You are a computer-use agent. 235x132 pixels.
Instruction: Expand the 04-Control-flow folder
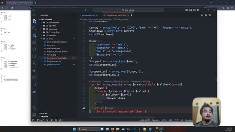[x=53, y=32]
